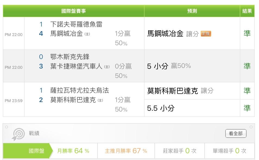The image size is (259, 160).
Task: Click the 國際盤賽事 column header
Action: coord(74,11)
